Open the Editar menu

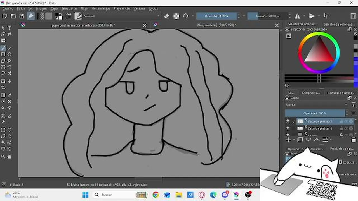[x=21, y=9]
